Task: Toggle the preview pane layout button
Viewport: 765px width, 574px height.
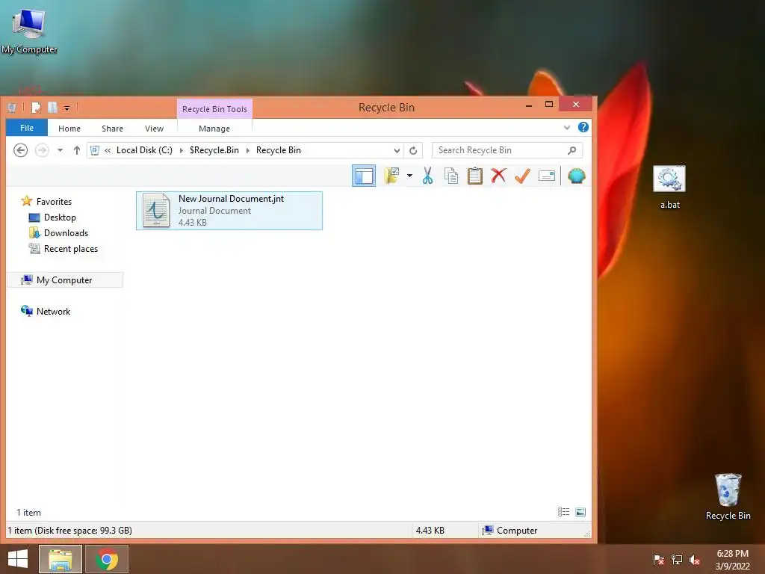Action: 364,176
